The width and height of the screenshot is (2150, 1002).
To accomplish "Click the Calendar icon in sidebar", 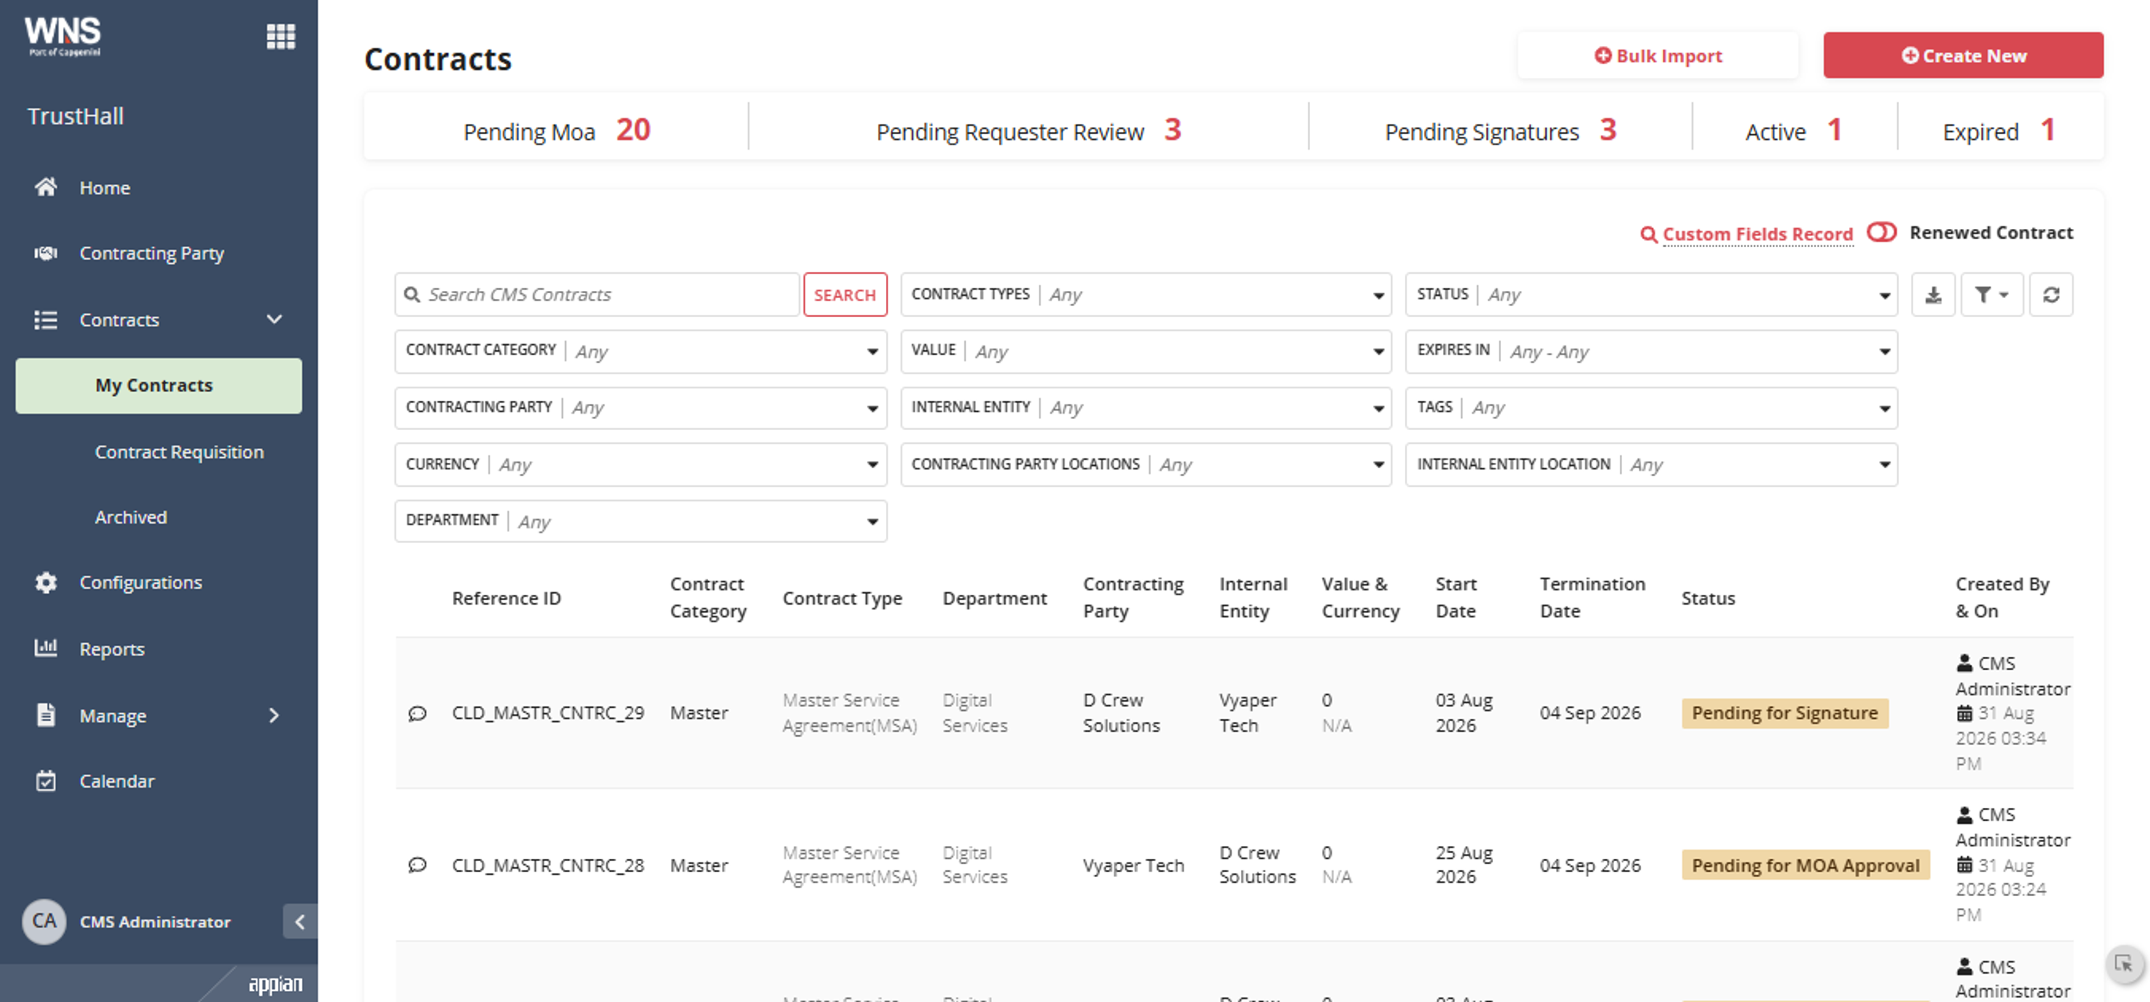I will pyautogui.click(x=45, y=781).
